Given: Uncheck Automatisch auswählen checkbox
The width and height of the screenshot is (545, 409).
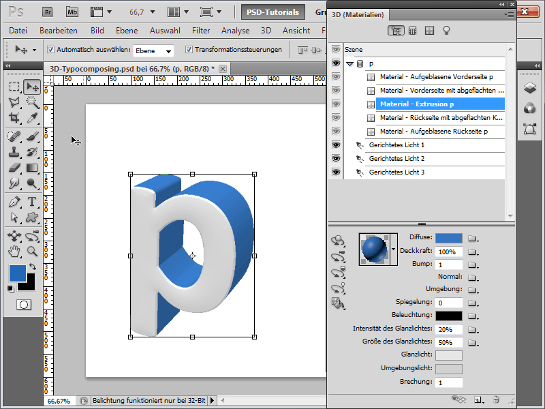Looking at the screenshot, I should coord(51,50).
